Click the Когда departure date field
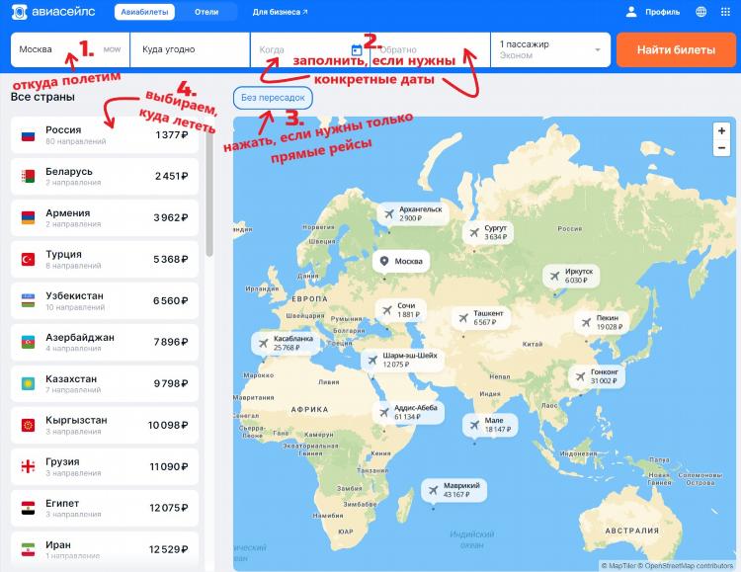This screenshot has width=741, height=572. [310, 49]
